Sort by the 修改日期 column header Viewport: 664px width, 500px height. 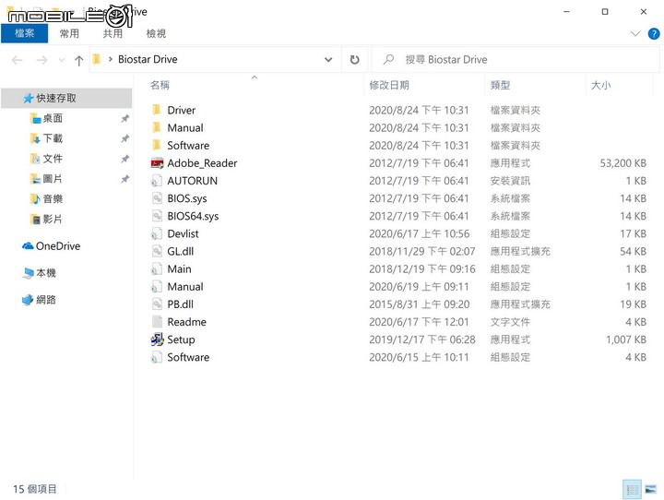[389, 85]
